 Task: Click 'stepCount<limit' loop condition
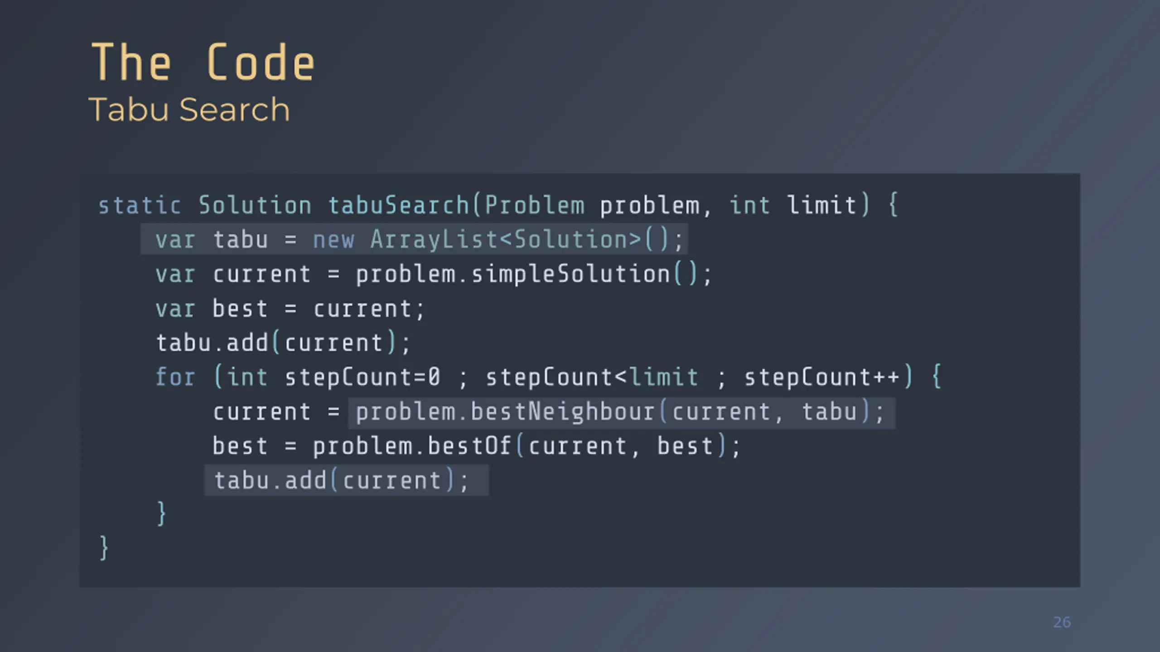point(592,378)
